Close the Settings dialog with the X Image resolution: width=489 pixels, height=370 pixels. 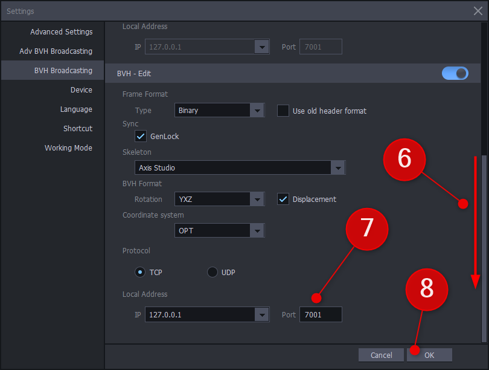pos(478,11)
